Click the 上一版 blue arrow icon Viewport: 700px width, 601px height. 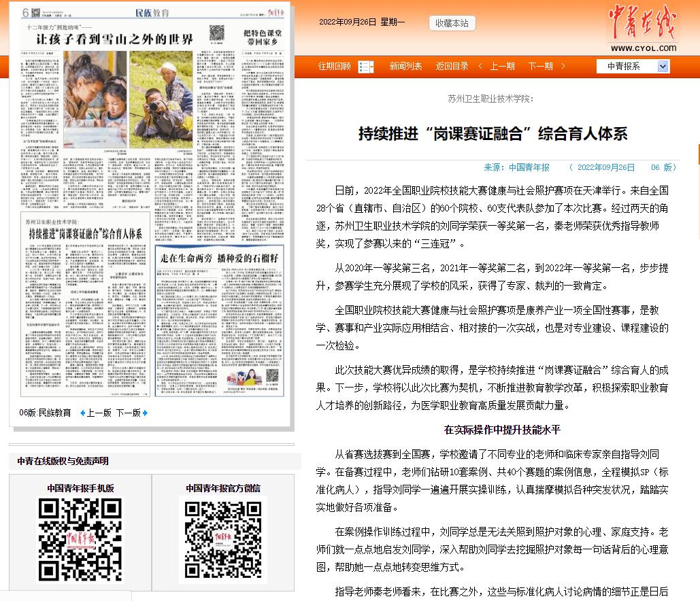point(82,413)
